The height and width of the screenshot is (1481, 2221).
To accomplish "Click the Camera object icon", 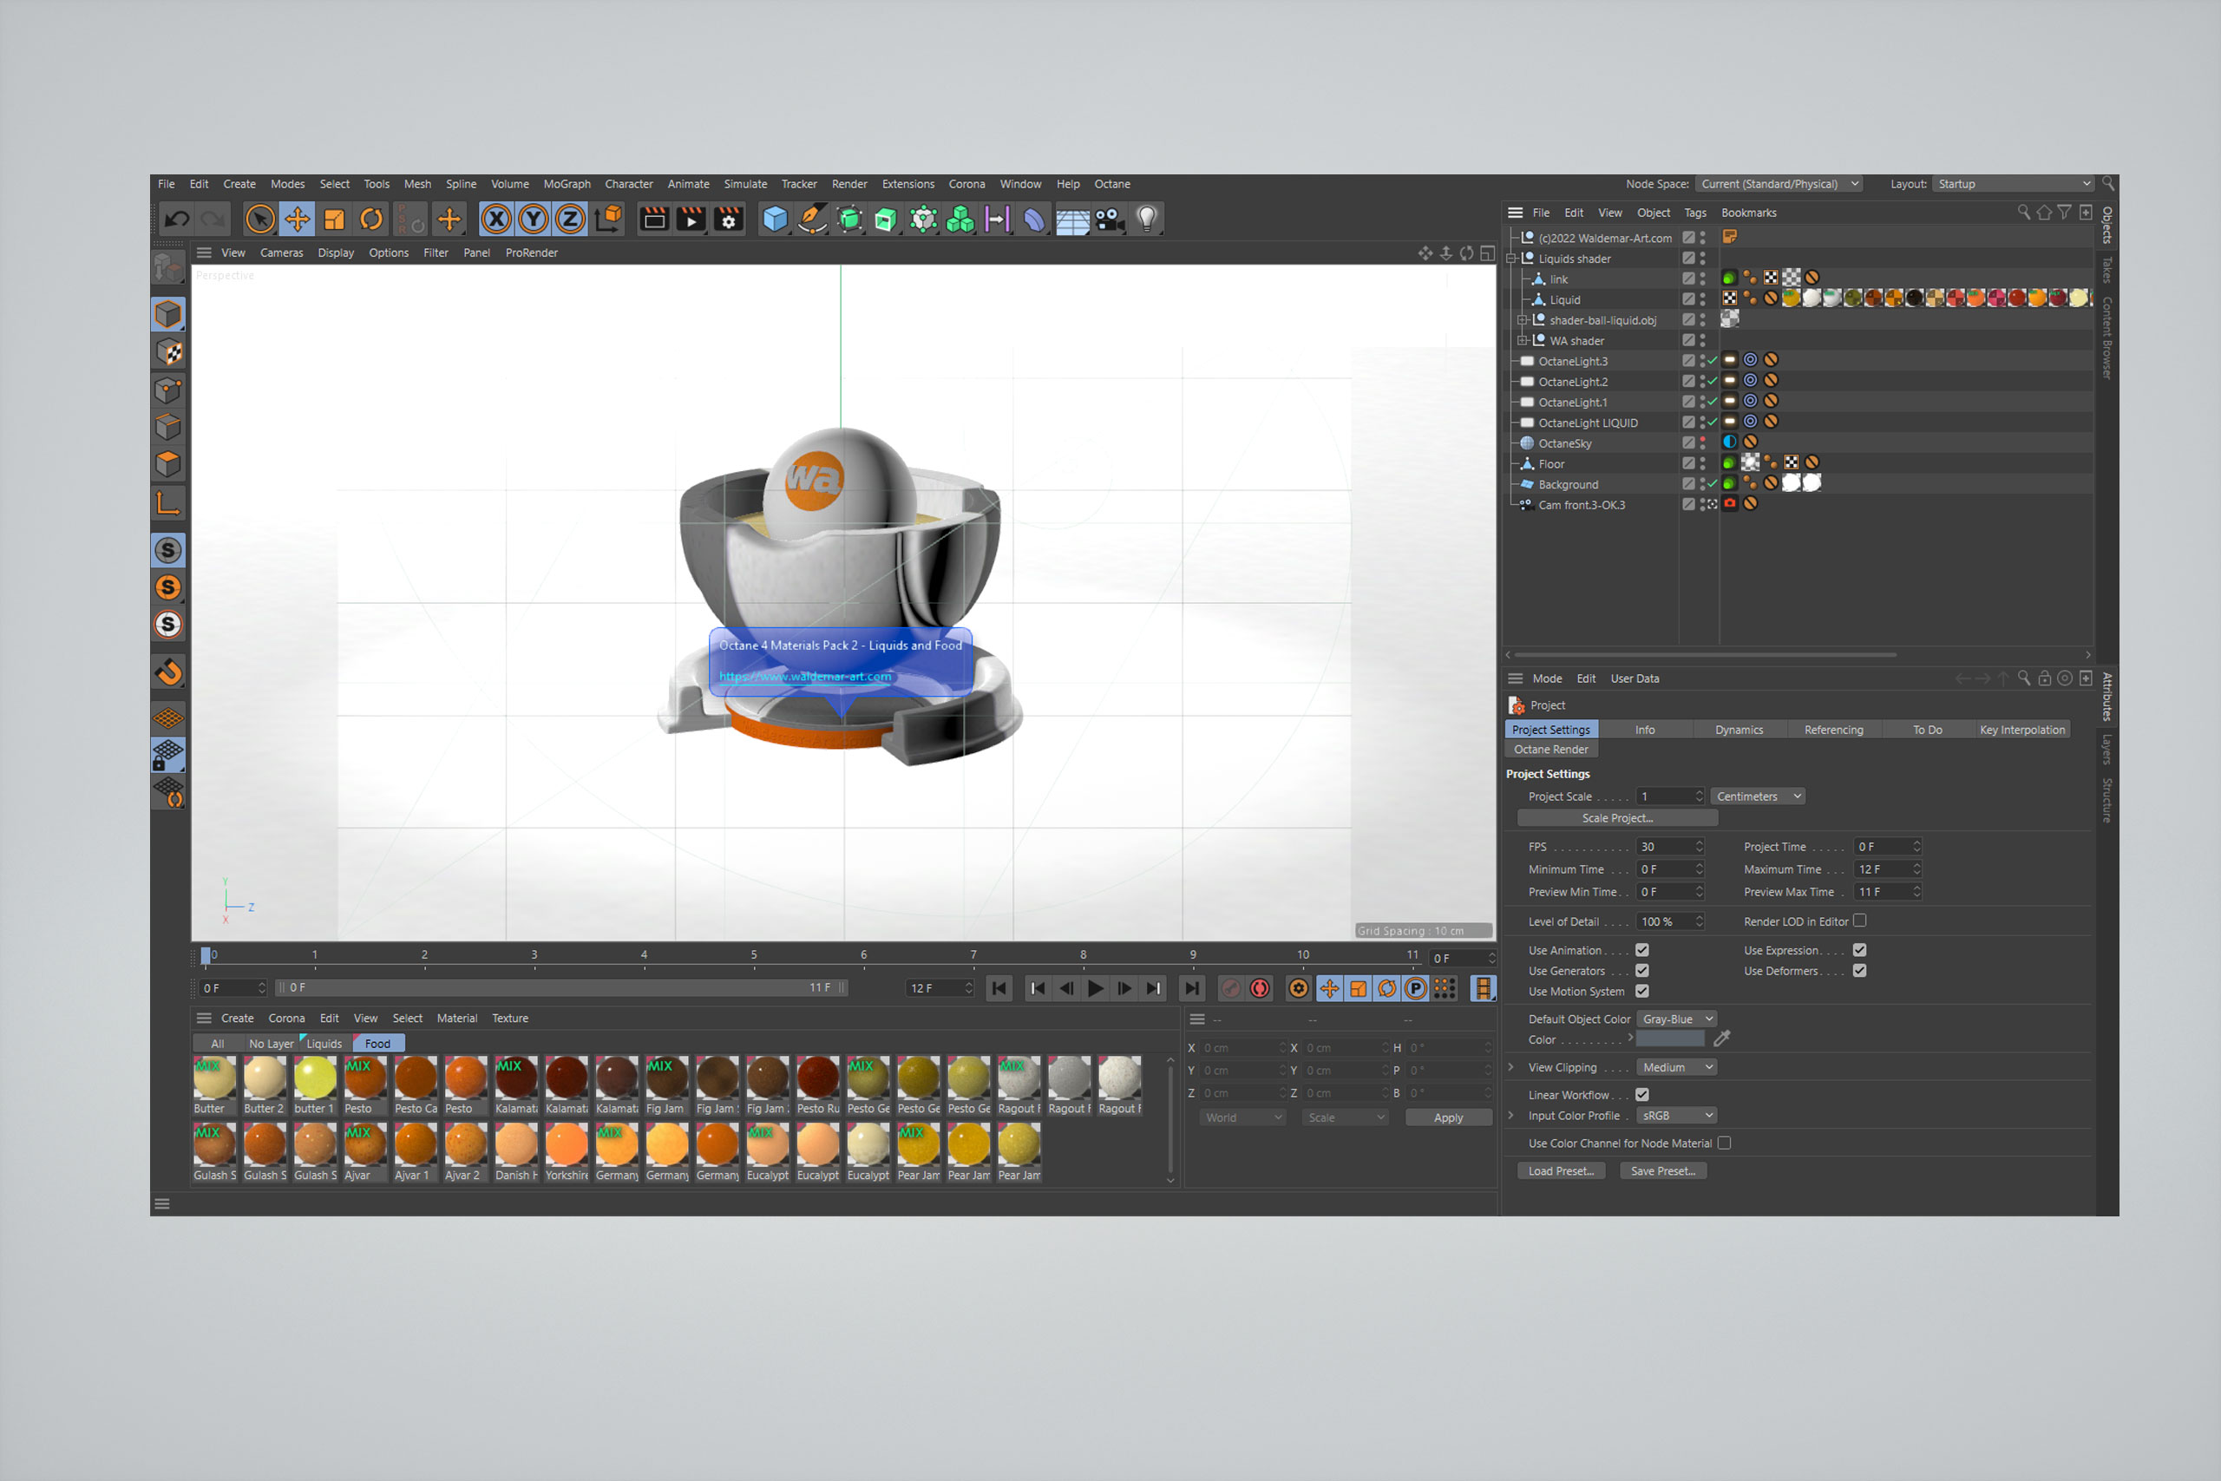I will pos(1110,220).
